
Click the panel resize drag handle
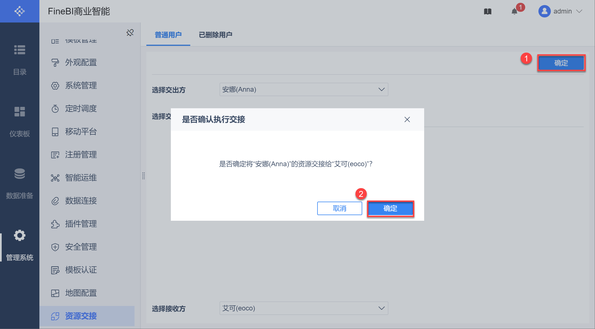pos(144,176)
